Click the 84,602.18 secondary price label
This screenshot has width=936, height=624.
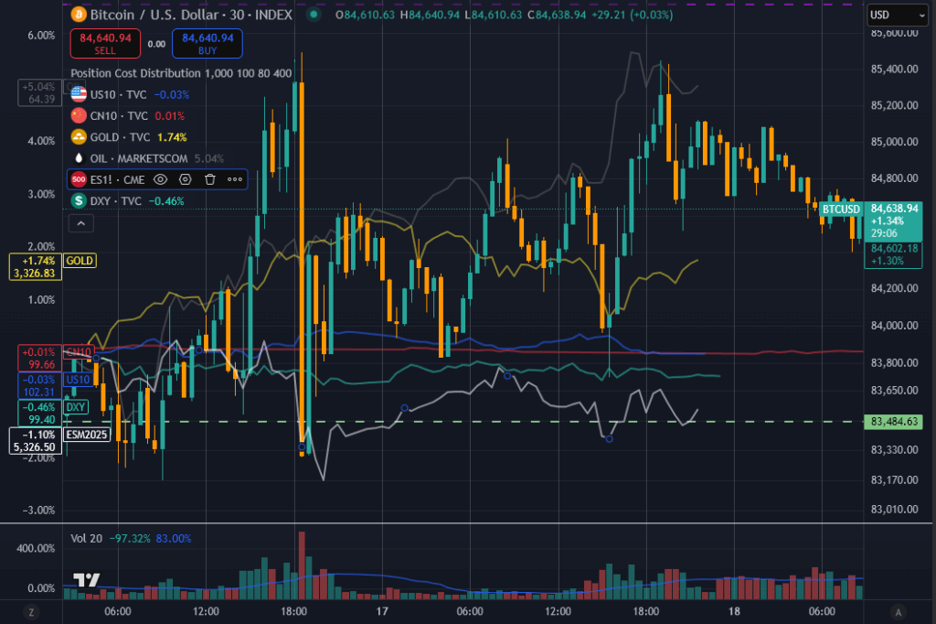[894, 254]
